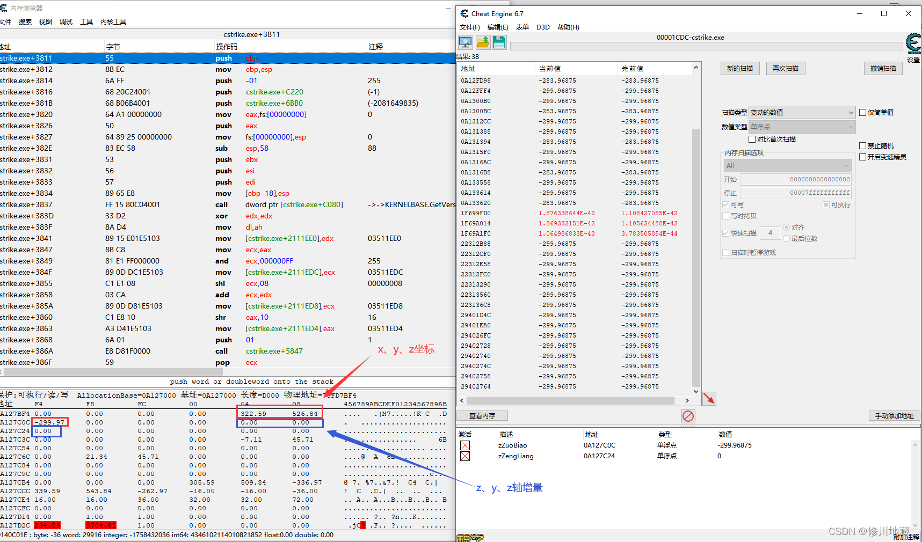Click the 手动添加地址 button
The height and width of the screenshot is (542, 922).
(x=895, y=416)
